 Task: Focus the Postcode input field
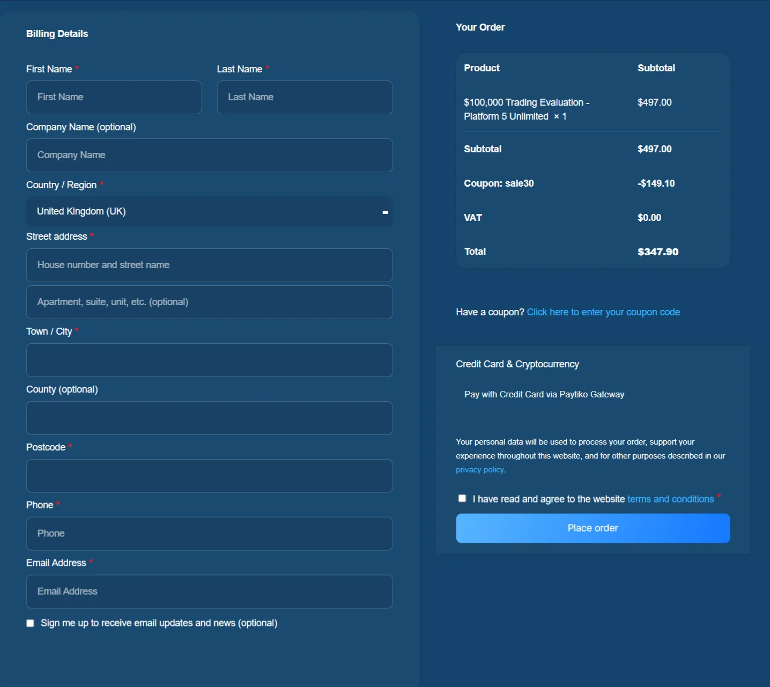(x=209, y=476)
